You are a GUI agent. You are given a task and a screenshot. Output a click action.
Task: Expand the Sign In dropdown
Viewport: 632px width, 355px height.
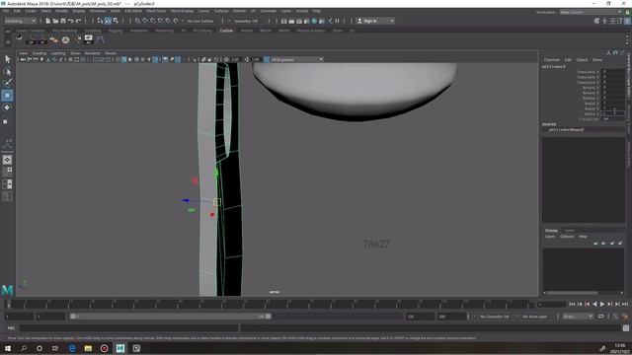[375, 21]
